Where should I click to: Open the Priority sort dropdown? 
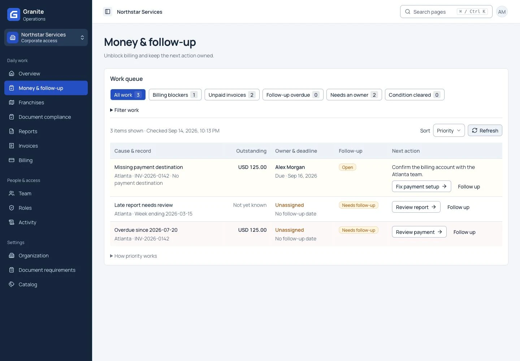[x=449, y=131]
